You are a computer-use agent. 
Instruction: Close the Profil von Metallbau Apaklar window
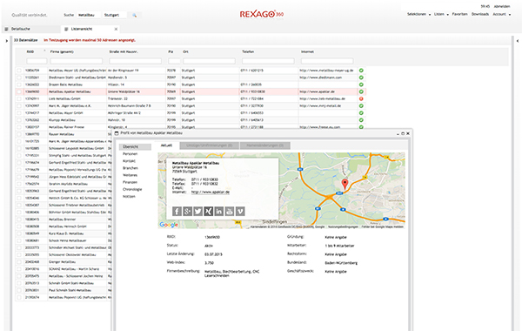click(408, 133)
